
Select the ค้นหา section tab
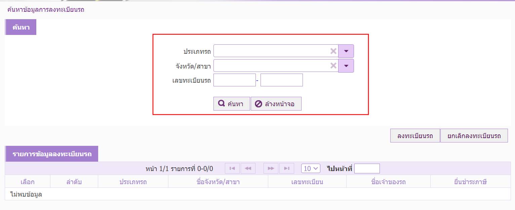(21, 28)
